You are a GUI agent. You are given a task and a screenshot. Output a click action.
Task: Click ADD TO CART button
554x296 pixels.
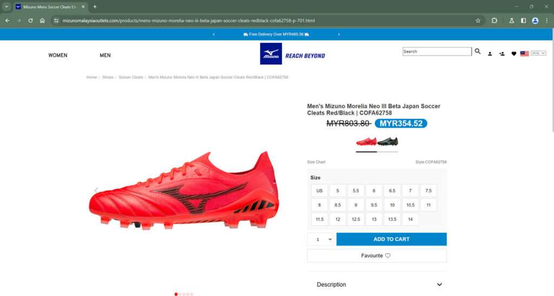coord(392,239)
